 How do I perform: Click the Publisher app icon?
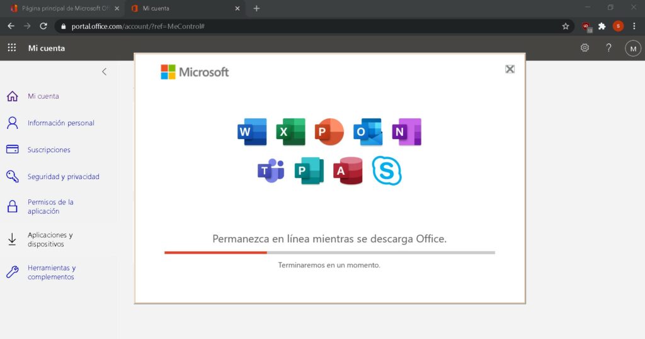click(x=309, y=170)
